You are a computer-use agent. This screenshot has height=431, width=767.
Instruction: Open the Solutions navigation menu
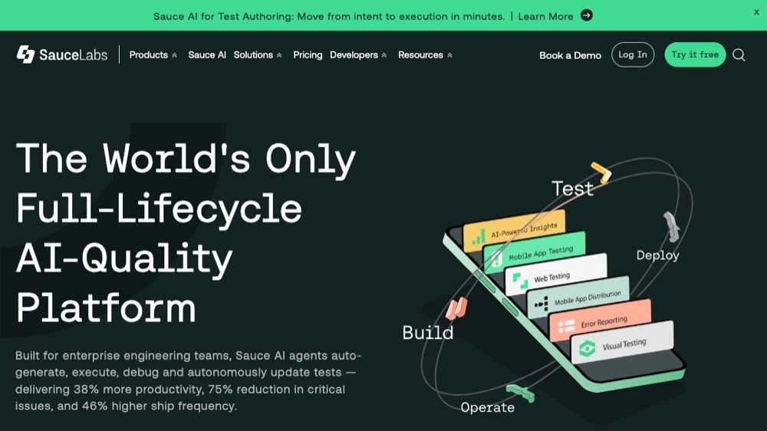[x=253, y=54]
